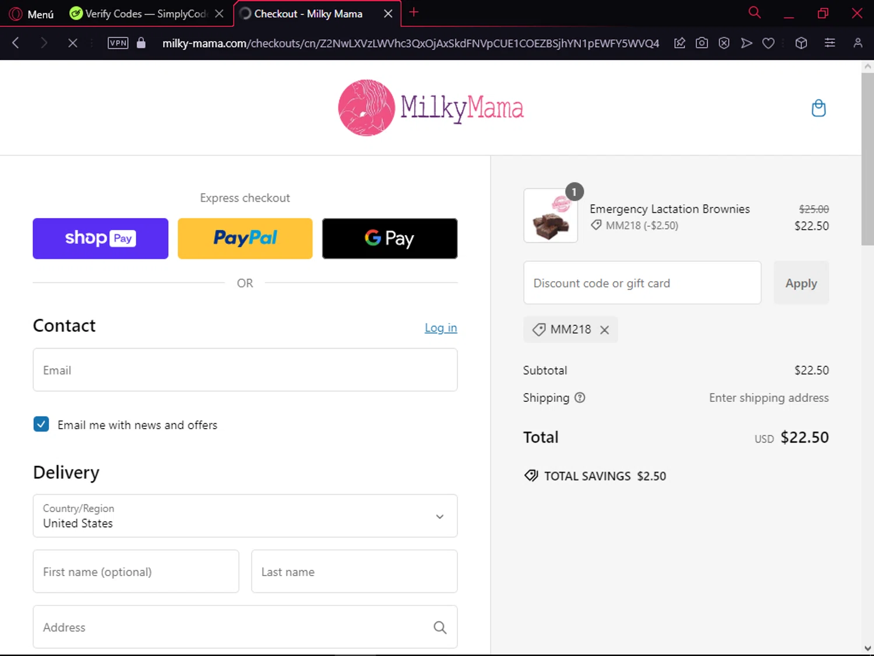The image size is (874, 656).
Task: Open the share page icon
Action: 679,43
